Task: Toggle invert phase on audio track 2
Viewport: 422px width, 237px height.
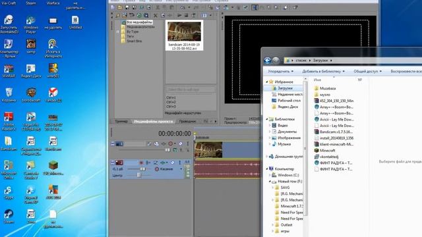Action: (x=148, y=163)
